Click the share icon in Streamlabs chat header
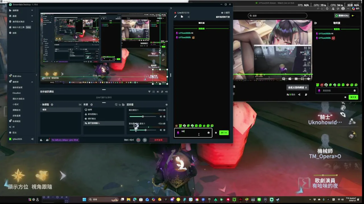 click(x=189, y=17)
